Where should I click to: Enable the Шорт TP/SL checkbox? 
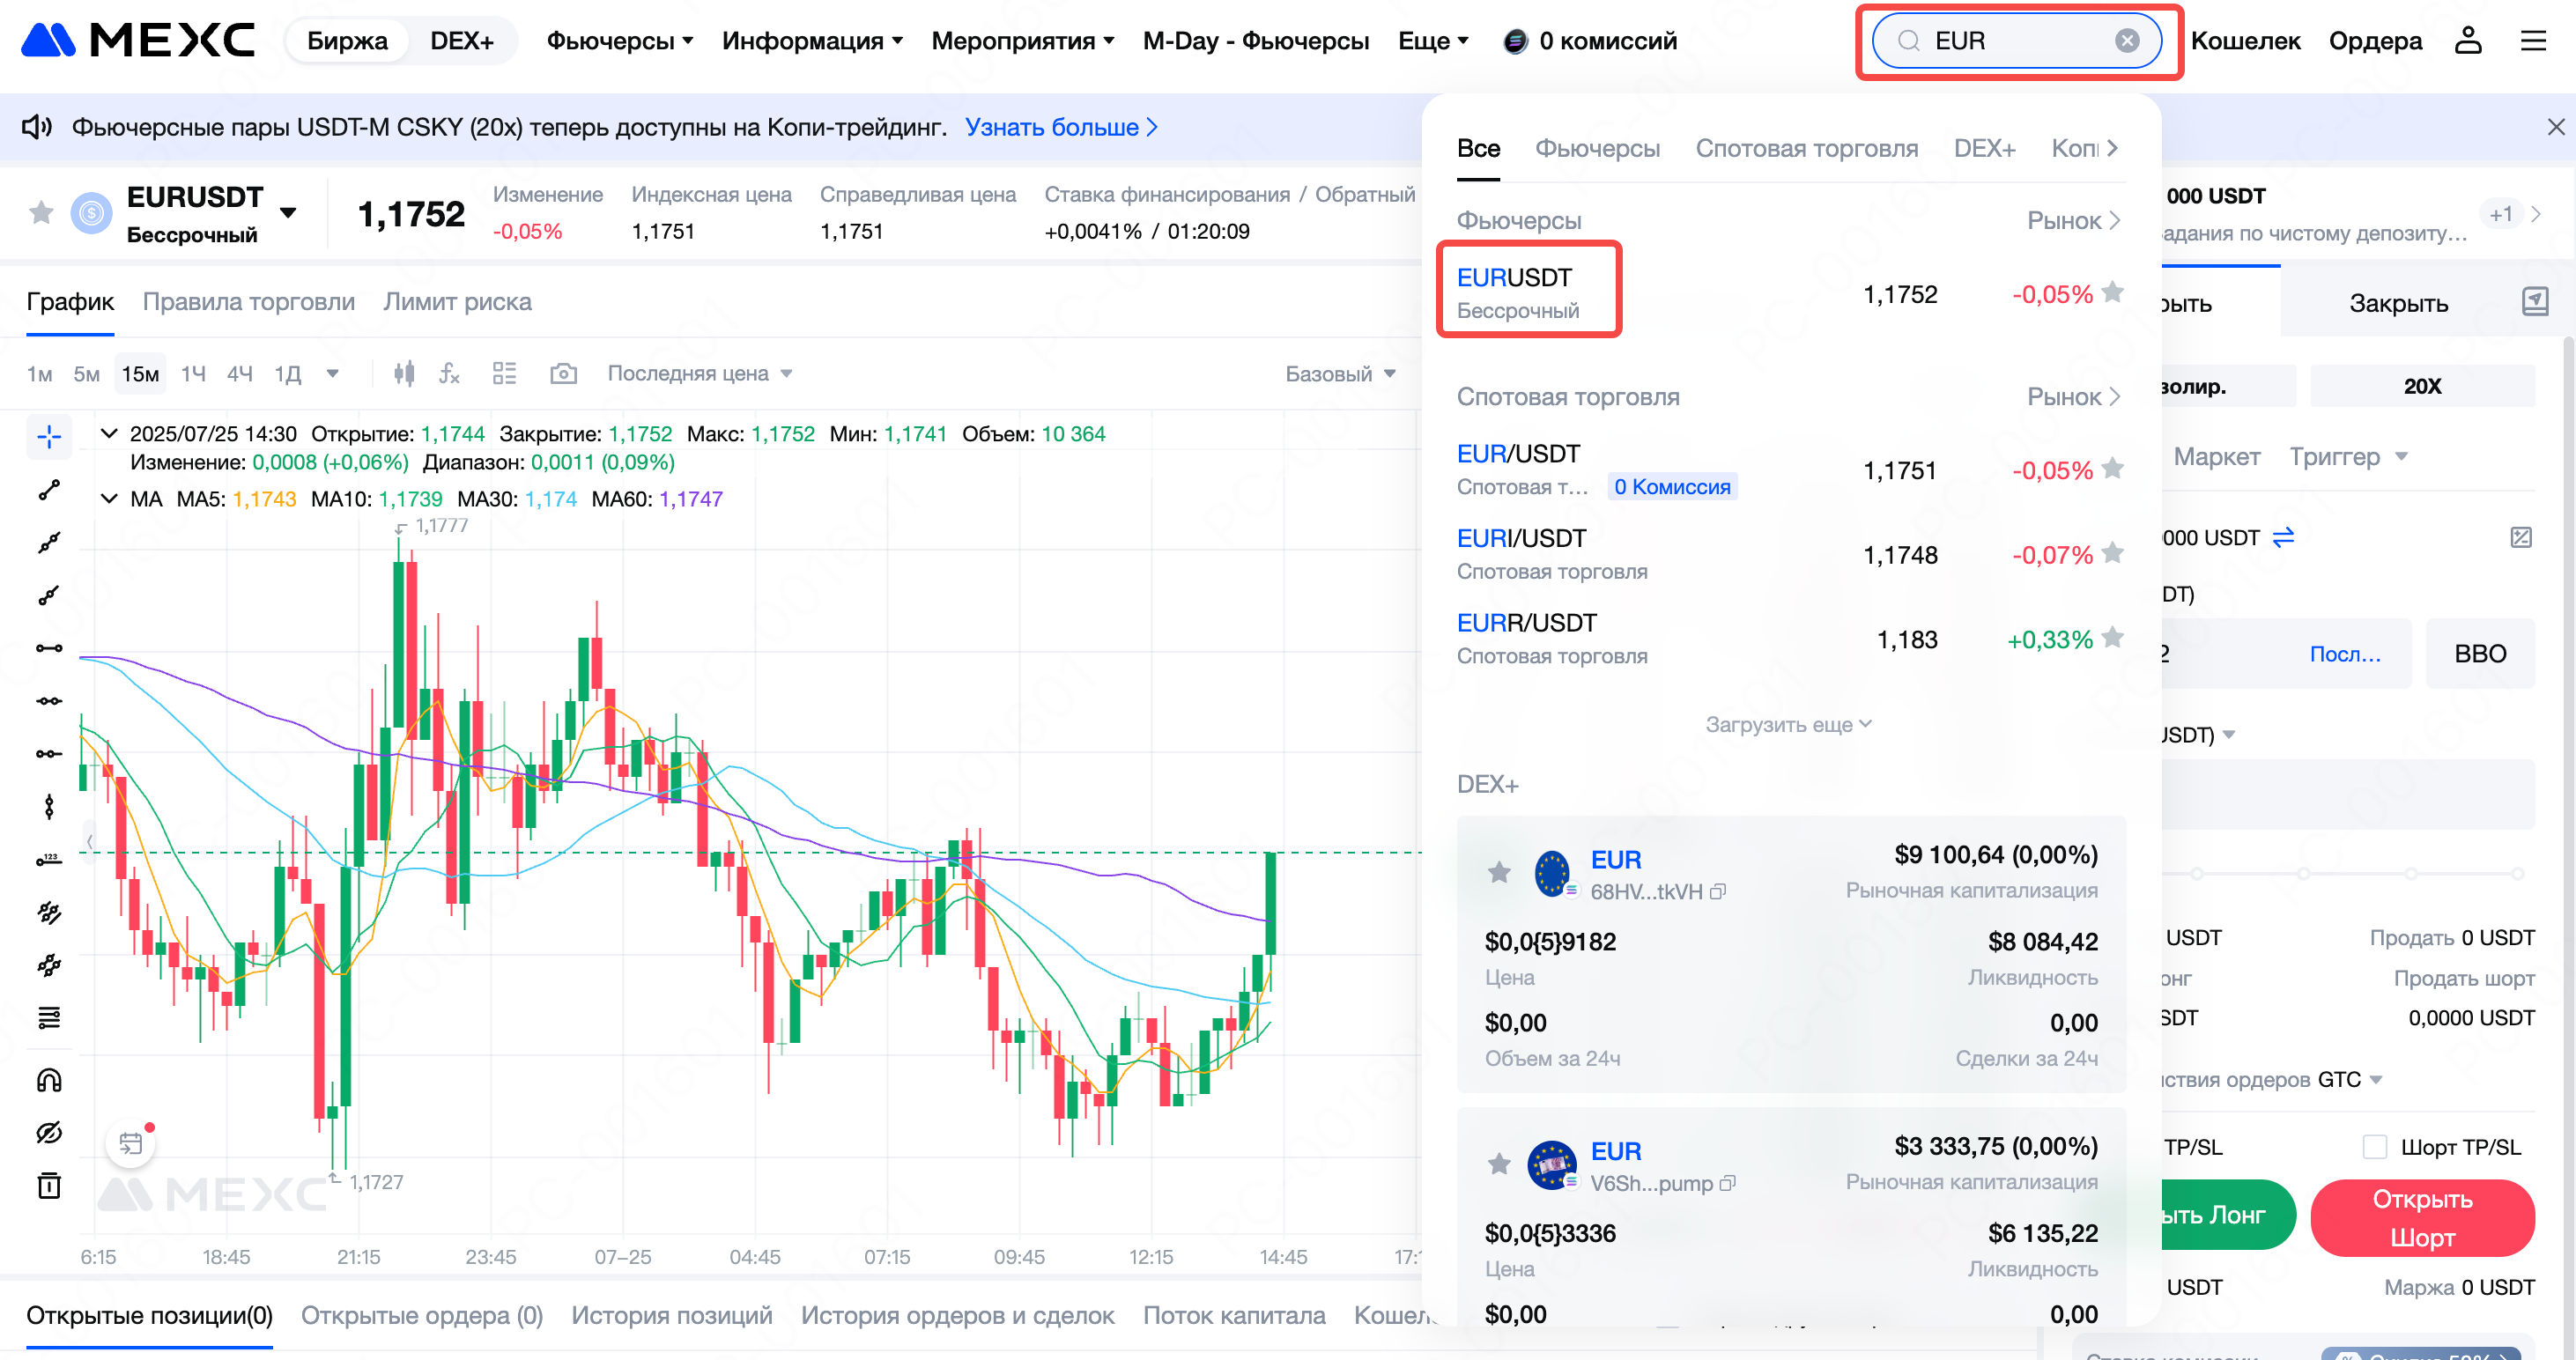click(x=2375, y=1147)
